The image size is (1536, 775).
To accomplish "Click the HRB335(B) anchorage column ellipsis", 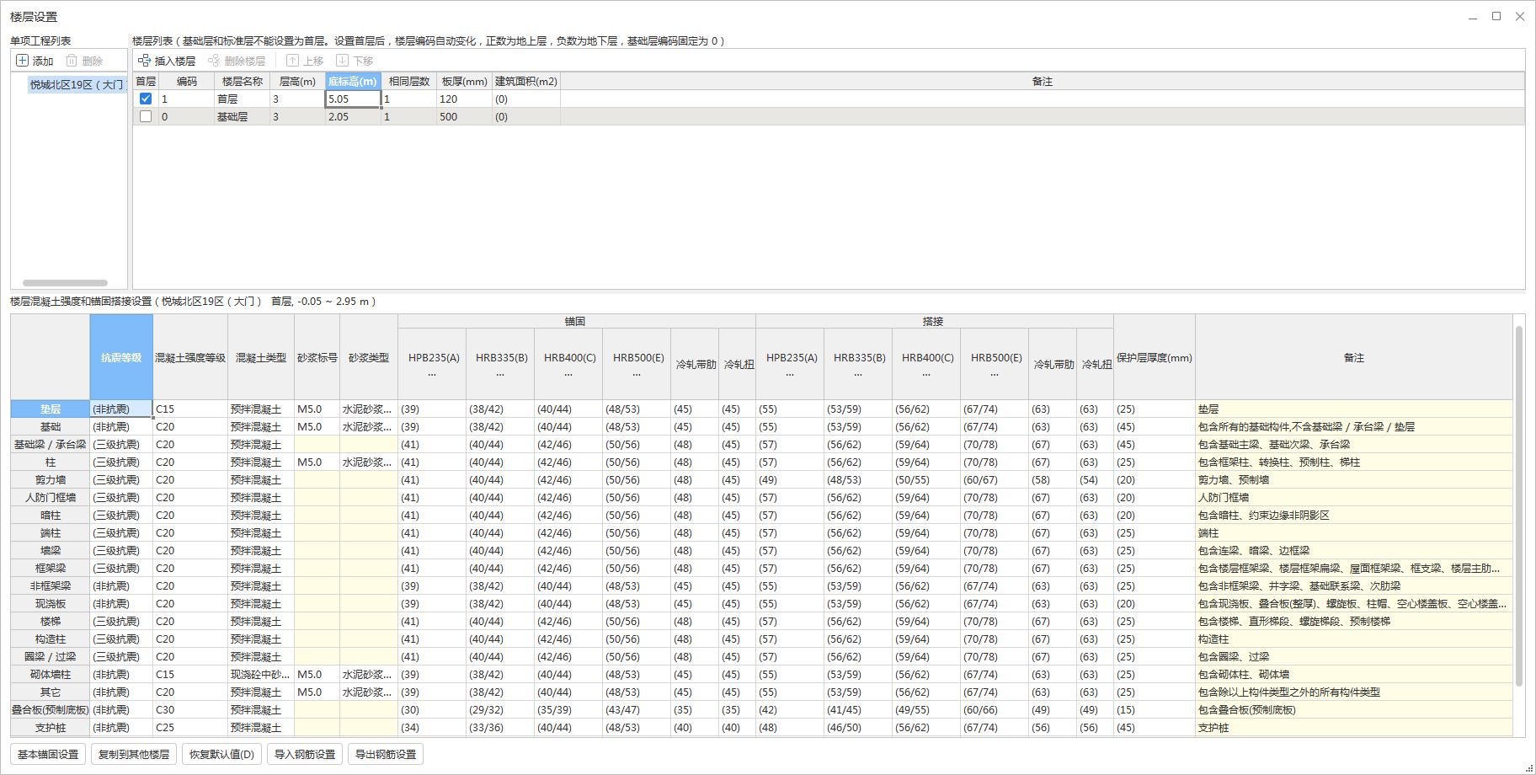I will (x=501, y=373).
